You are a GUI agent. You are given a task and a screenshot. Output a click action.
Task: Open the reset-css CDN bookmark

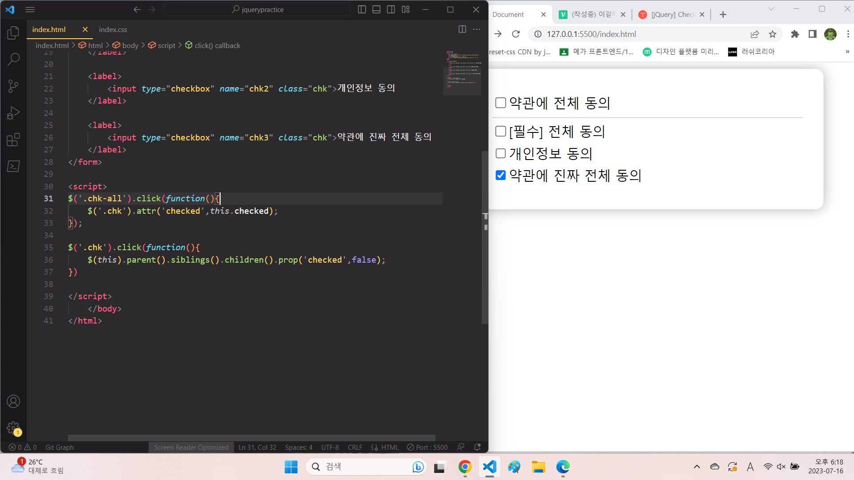click(x=520, y=52)
